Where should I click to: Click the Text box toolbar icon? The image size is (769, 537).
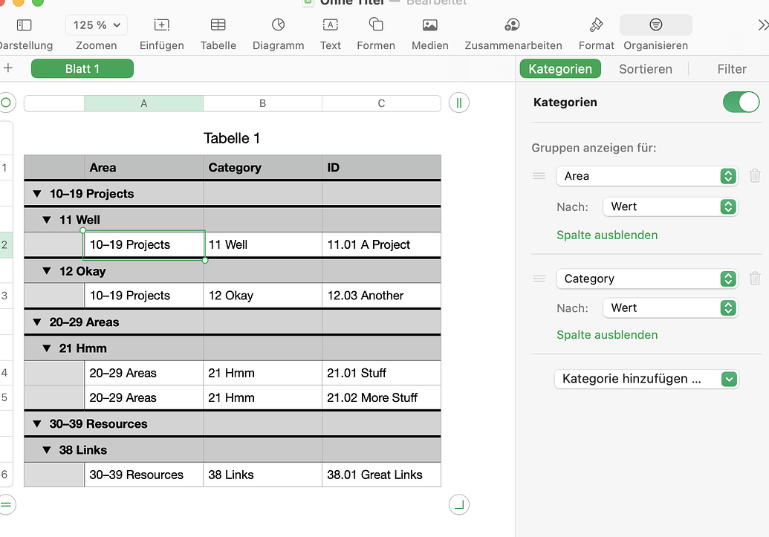tap(330, 25)
